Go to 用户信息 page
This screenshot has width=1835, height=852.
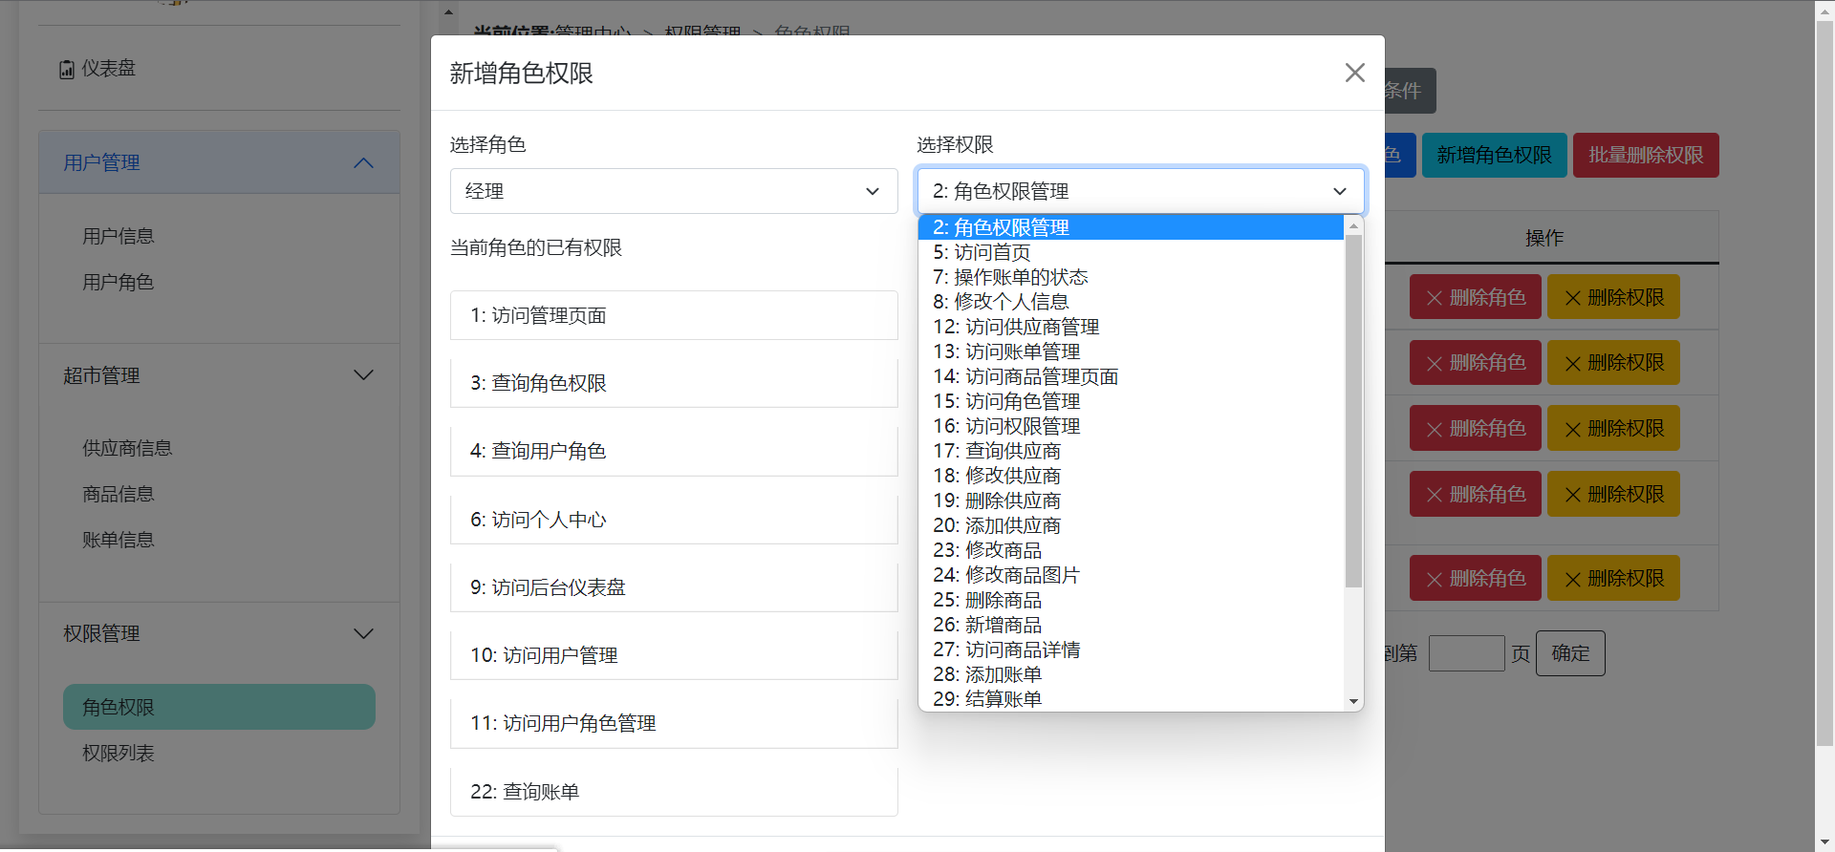tap(119, 236)
